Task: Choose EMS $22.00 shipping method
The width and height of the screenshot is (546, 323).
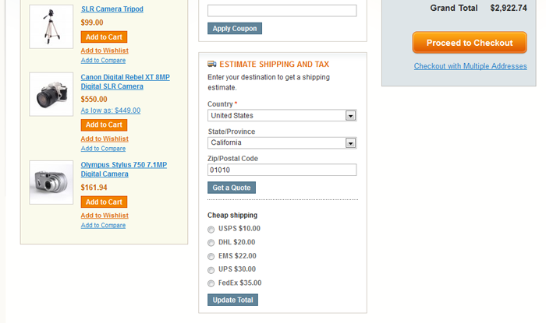Action: (x=211, y=257)
